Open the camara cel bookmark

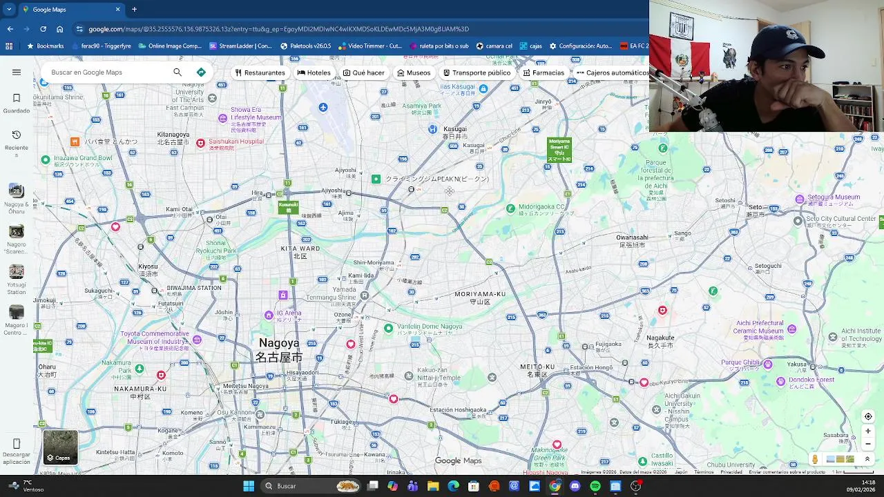494,46
